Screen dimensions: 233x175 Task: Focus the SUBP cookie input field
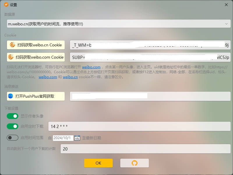point(150,57)
